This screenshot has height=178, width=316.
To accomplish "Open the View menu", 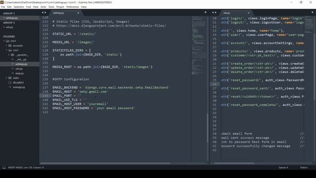I will [36, 7].
